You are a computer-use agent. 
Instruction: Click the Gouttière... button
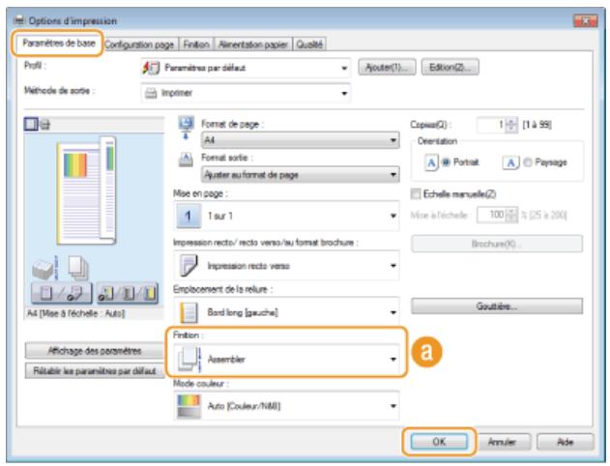click(x=497, y=306)
